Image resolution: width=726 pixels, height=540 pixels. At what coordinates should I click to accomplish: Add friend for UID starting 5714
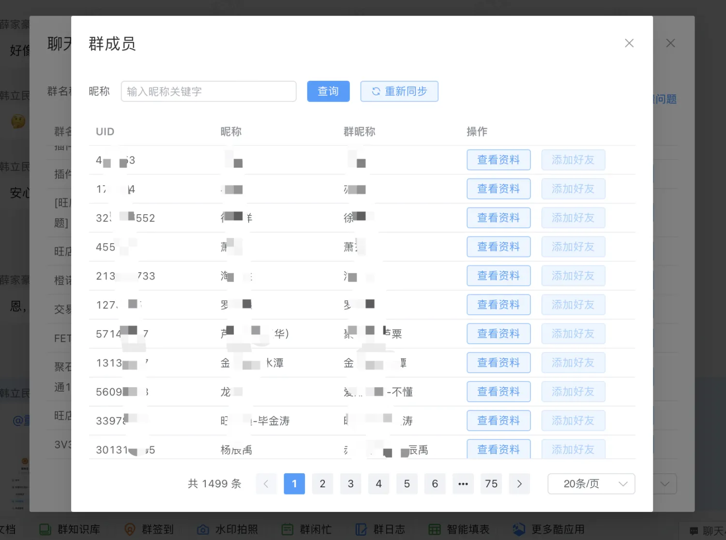[573, 334]
